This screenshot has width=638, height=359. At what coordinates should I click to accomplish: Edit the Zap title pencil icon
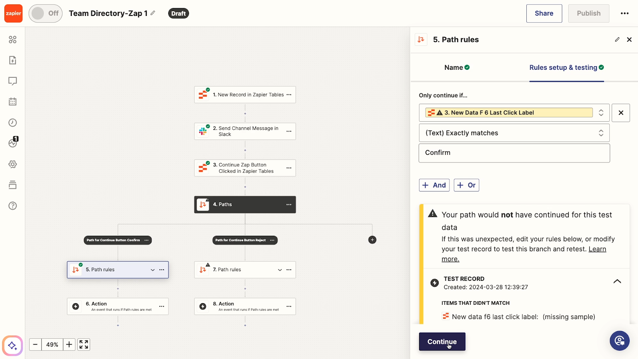[153, 13]
